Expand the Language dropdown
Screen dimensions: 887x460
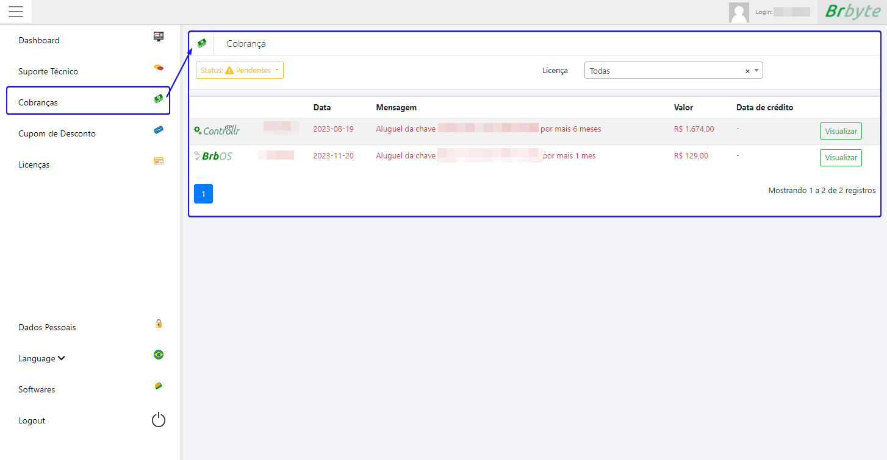pos(41,358)
